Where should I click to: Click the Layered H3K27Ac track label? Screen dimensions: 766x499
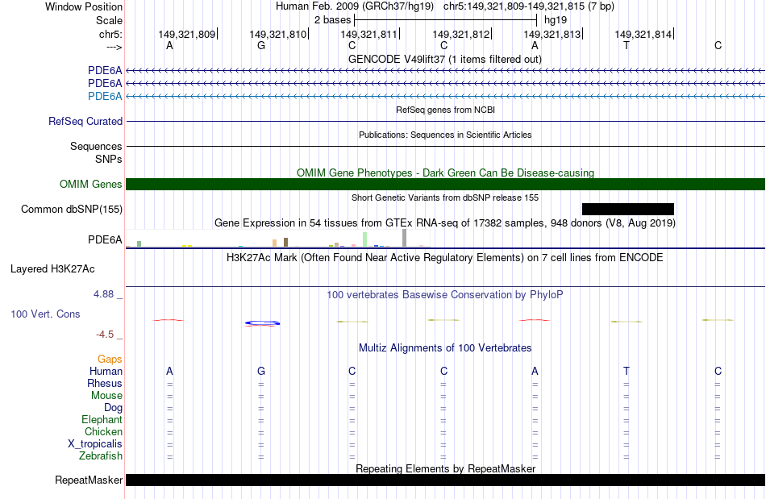(x=52, y=269)
